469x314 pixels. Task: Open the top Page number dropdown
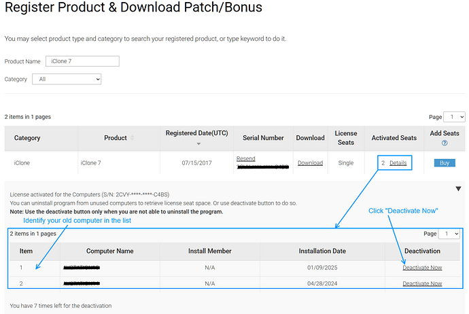pyautogui.click(x=454, y=117)
